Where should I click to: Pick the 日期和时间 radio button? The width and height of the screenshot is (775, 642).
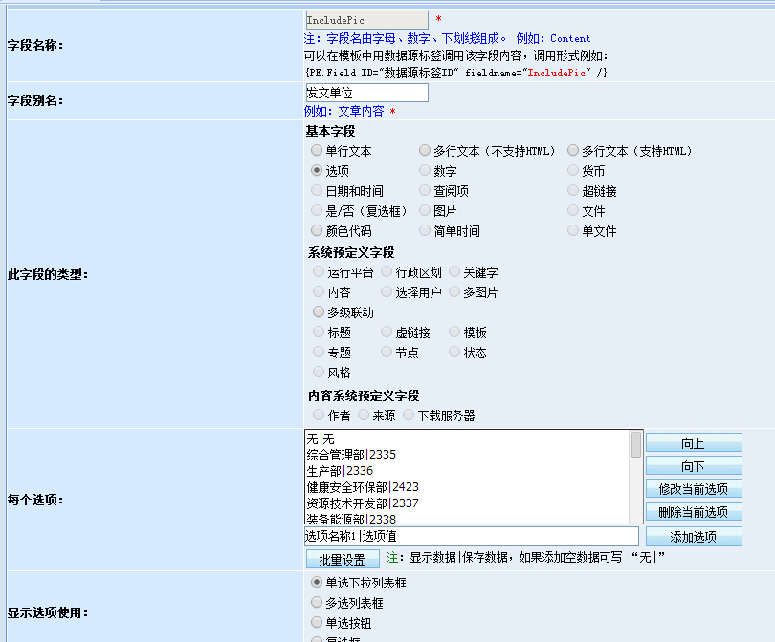(x=317, y=191)
